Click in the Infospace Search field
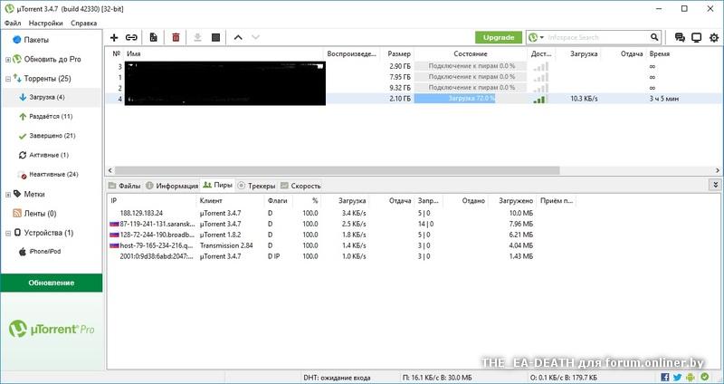The image size is (724, 384). click(x=597, y=37)
